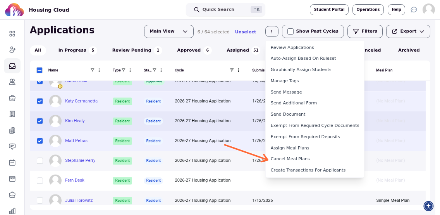Open the inbox applications sidebar icon

point(12,66)
